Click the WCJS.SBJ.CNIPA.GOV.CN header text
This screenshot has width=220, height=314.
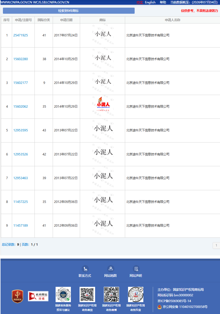click(x=51, y=2)
